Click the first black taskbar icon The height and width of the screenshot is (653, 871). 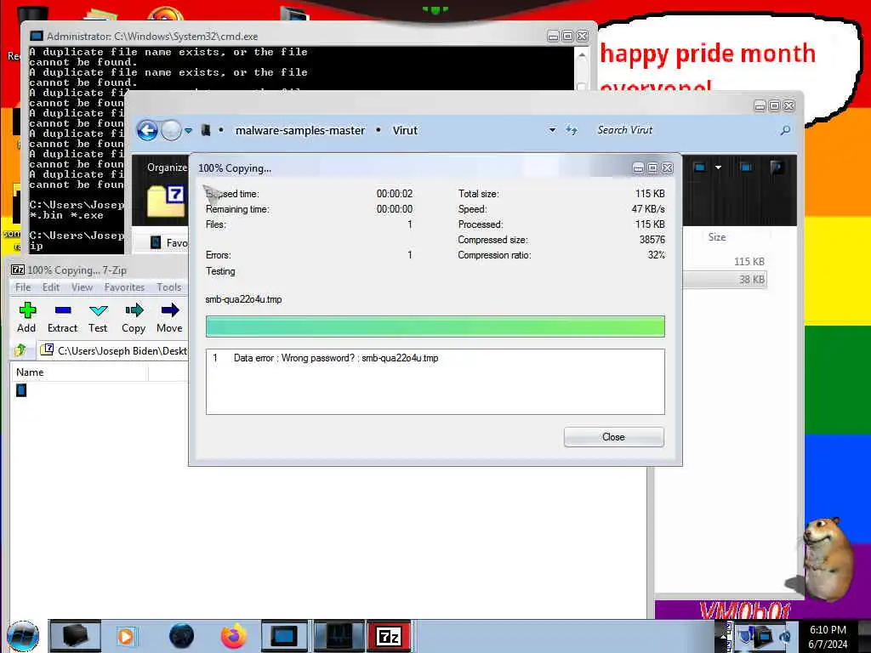pyautogui.click(x=75, y=636)
